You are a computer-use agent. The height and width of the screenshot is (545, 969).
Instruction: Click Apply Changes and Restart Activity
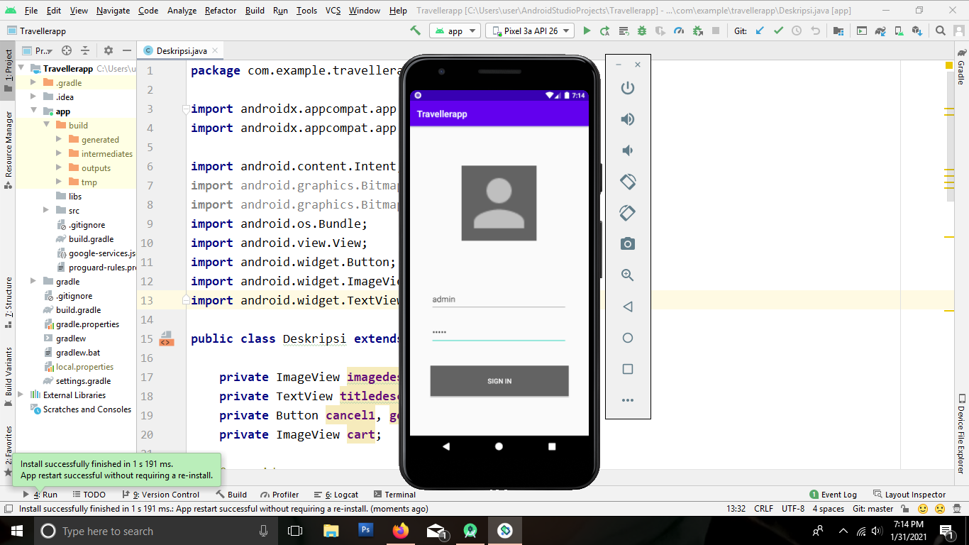tap(605, 31)
